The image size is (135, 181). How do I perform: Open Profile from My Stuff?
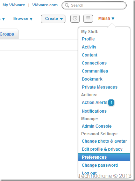click(x=88, y=39)
